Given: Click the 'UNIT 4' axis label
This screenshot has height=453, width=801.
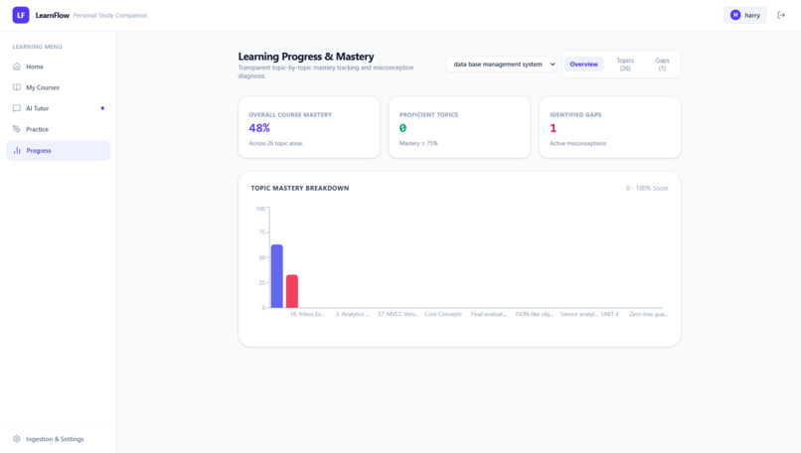Looking at the screenshot, I should pyautogui.click(x=609, y=314).
